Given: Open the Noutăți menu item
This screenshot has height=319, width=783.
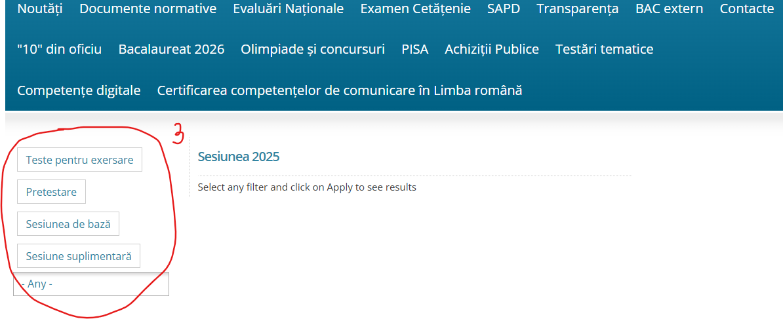Looking at the screenshot, I should [40, 9].
